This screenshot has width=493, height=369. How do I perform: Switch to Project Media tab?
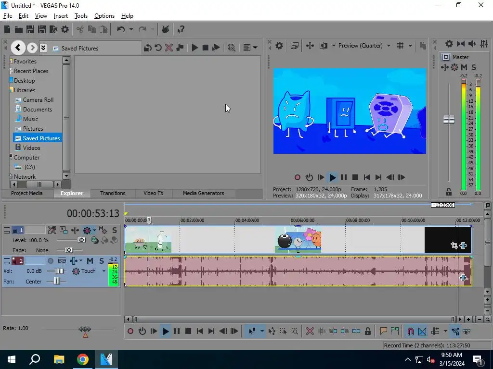[27, 193]
